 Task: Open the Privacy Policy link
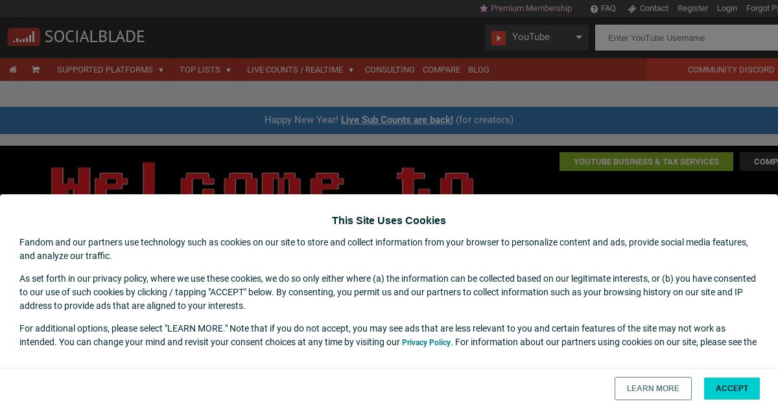pyautogui.click(x=426, y=343)
